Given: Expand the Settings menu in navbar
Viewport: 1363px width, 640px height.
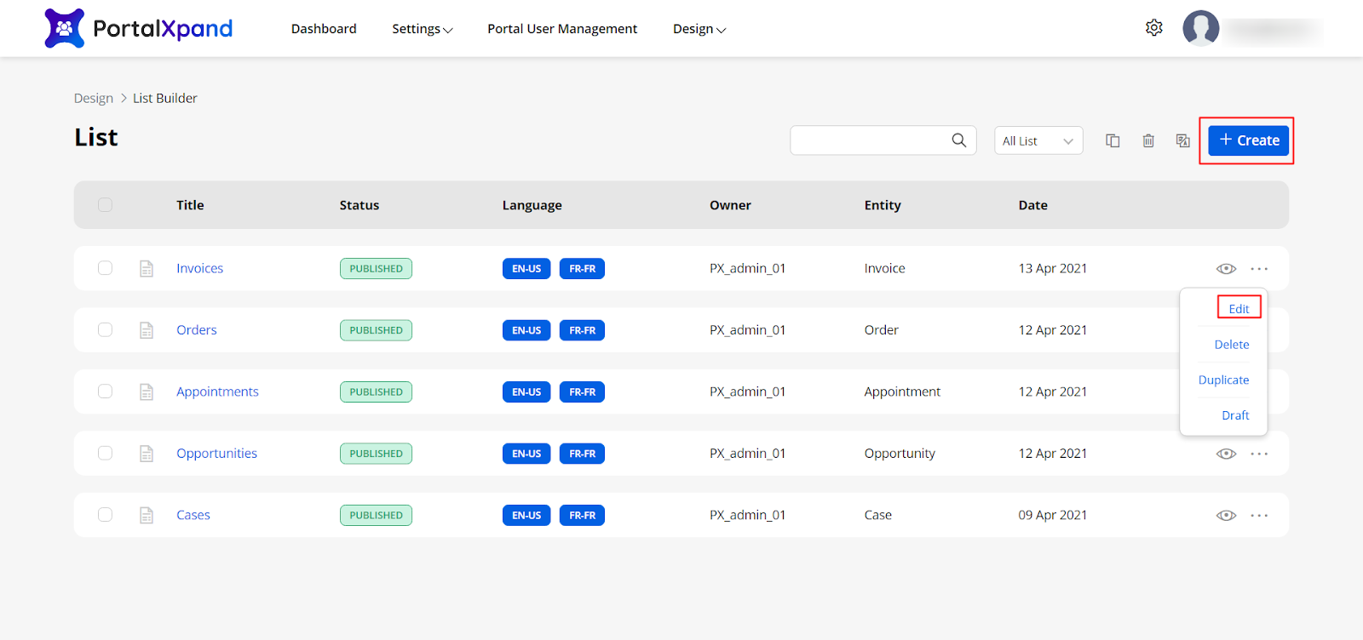Looking at the screenshot, I should click(x=422, y=29).
